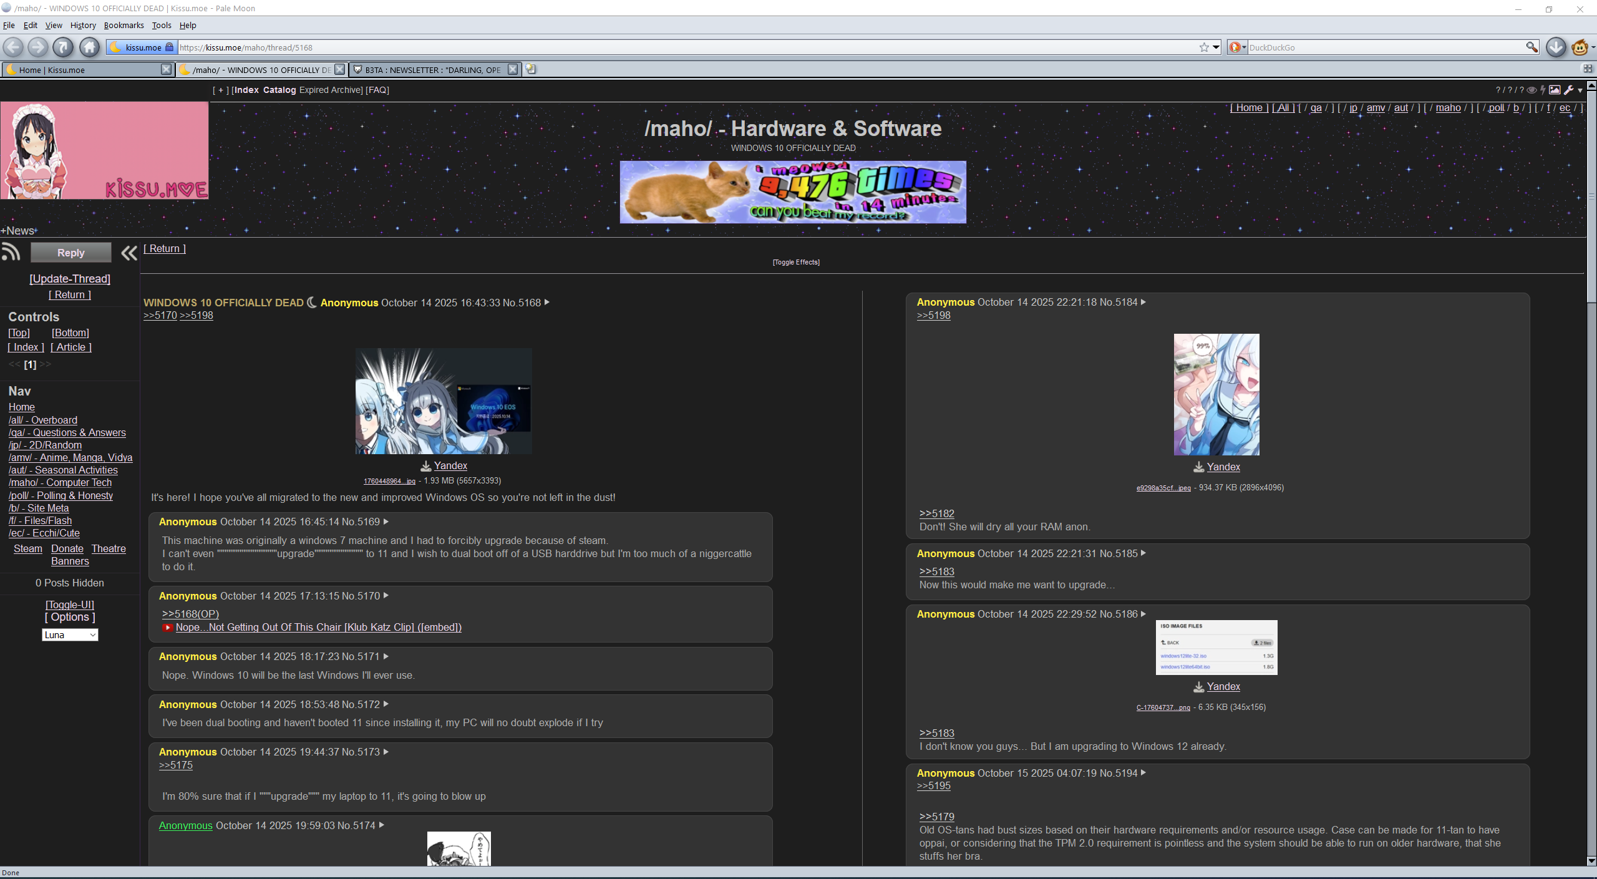The width and height of the screenshot is (1597, 879).
Task: Click the wrench settings icon in top bar
Action: point(1568,90)
